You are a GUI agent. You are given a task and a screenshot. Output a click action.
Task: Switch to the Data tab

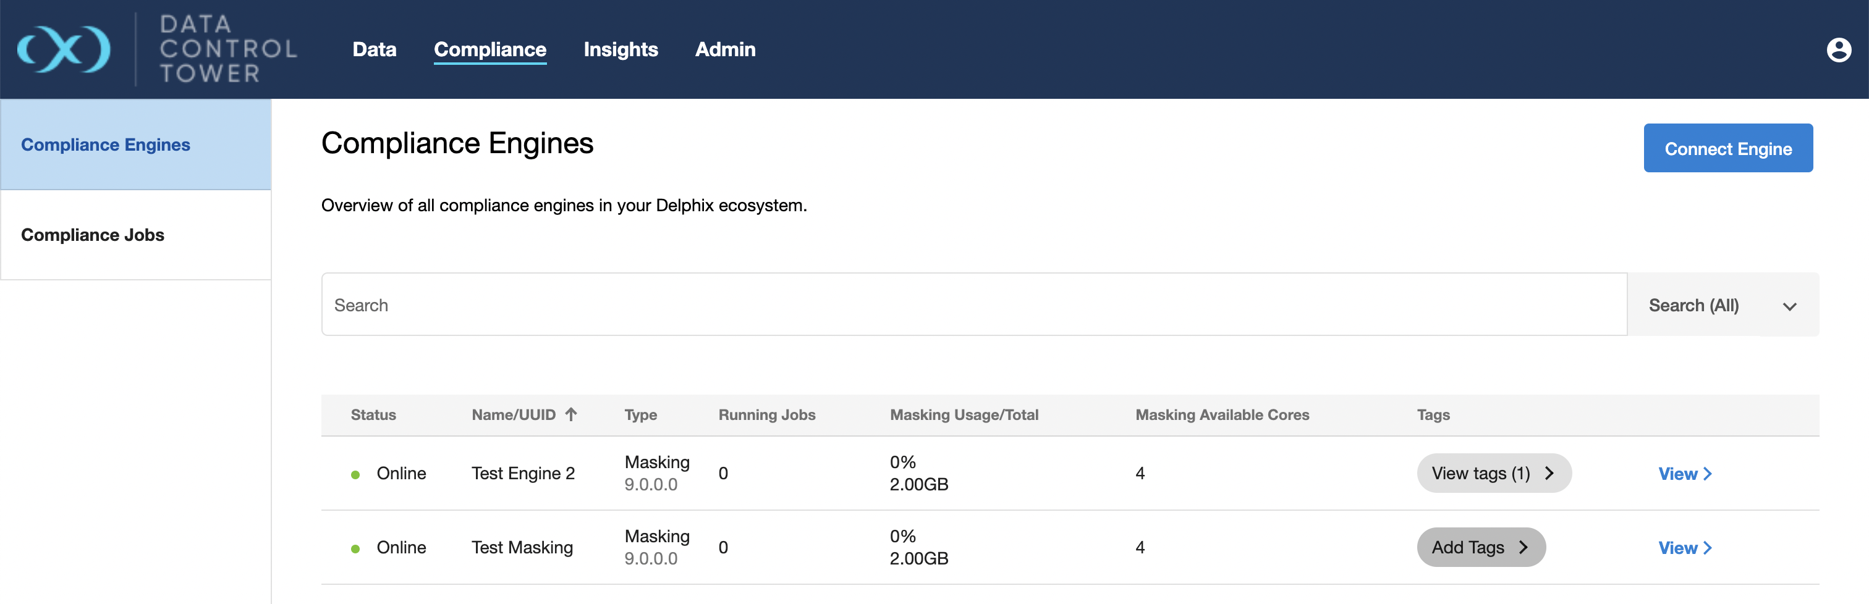click(x=375, y=49)
